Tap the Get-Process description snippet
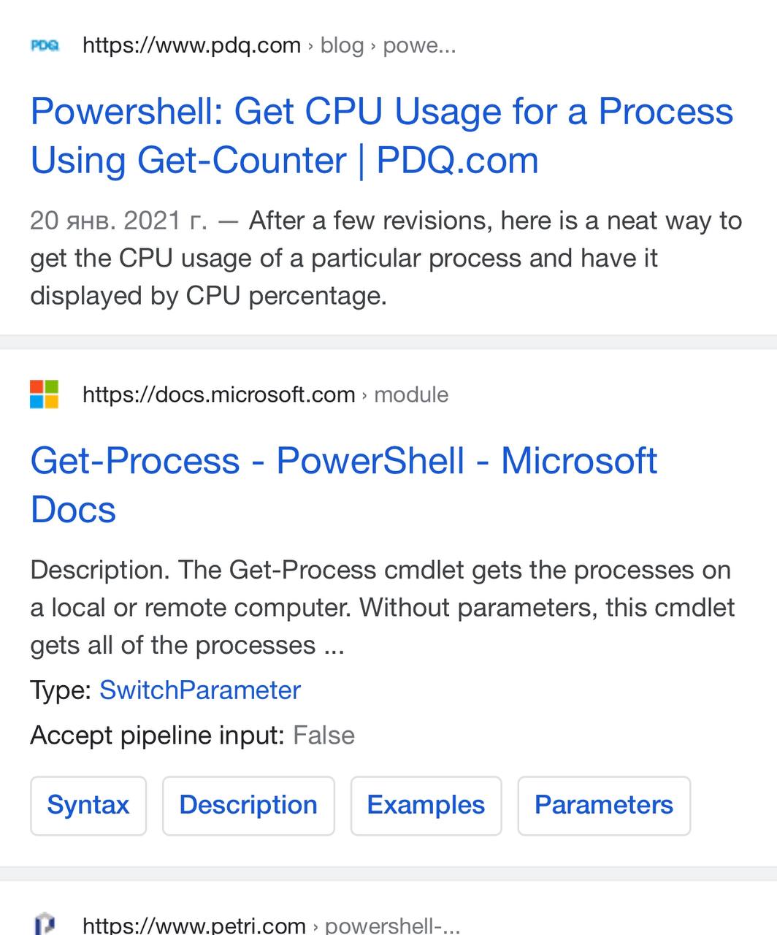Viewport: 777px width, 935px height. 382,607
